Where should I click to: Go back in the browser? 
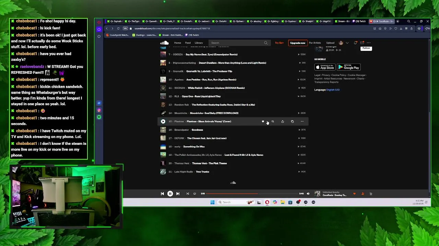coord(107,28)
